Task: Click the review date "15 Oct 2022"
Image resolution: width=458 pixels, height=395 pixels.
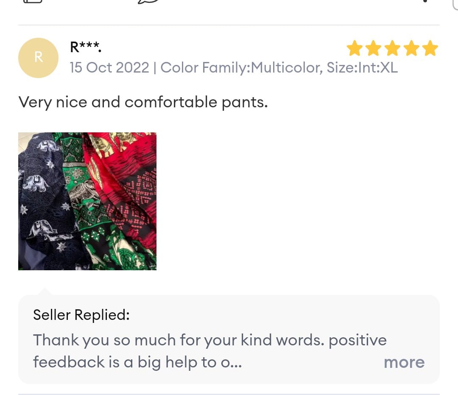Action: [109, 67]
